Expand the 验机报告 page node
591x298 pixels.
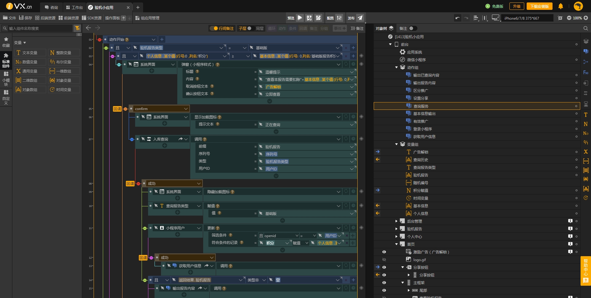point(396,229)
